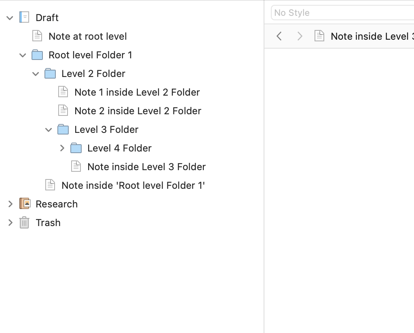Open 'Note inside Level 3 Folder' in binder
The width and height of the screenshot is (414, 333).
[146, 167]
